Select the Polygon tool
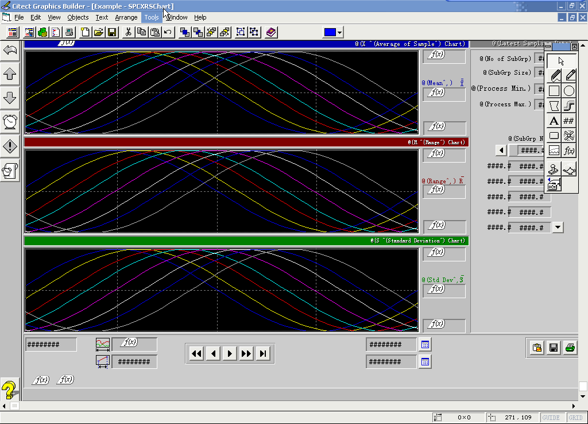This screenshot has width=588, height=424. click(x=554, y=106)
